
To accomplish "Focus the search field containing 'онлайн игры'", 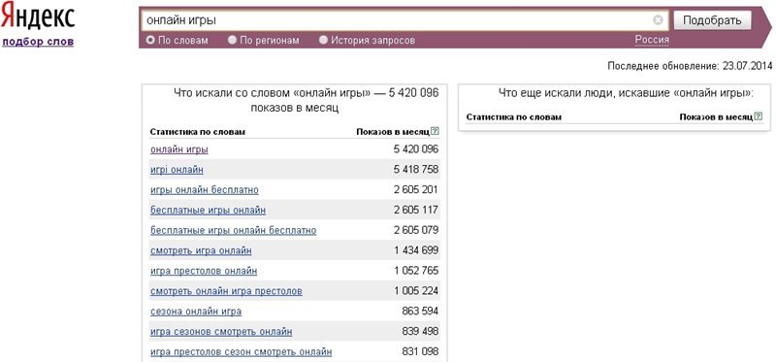I will point(398,20).
